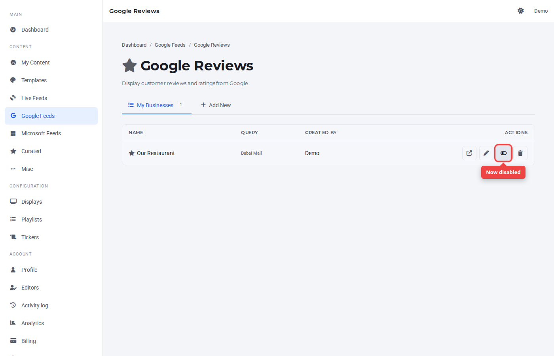The image size is (554, 356).
Task: Click the Tickers scroll icon
Action: (x=13, y=237)
